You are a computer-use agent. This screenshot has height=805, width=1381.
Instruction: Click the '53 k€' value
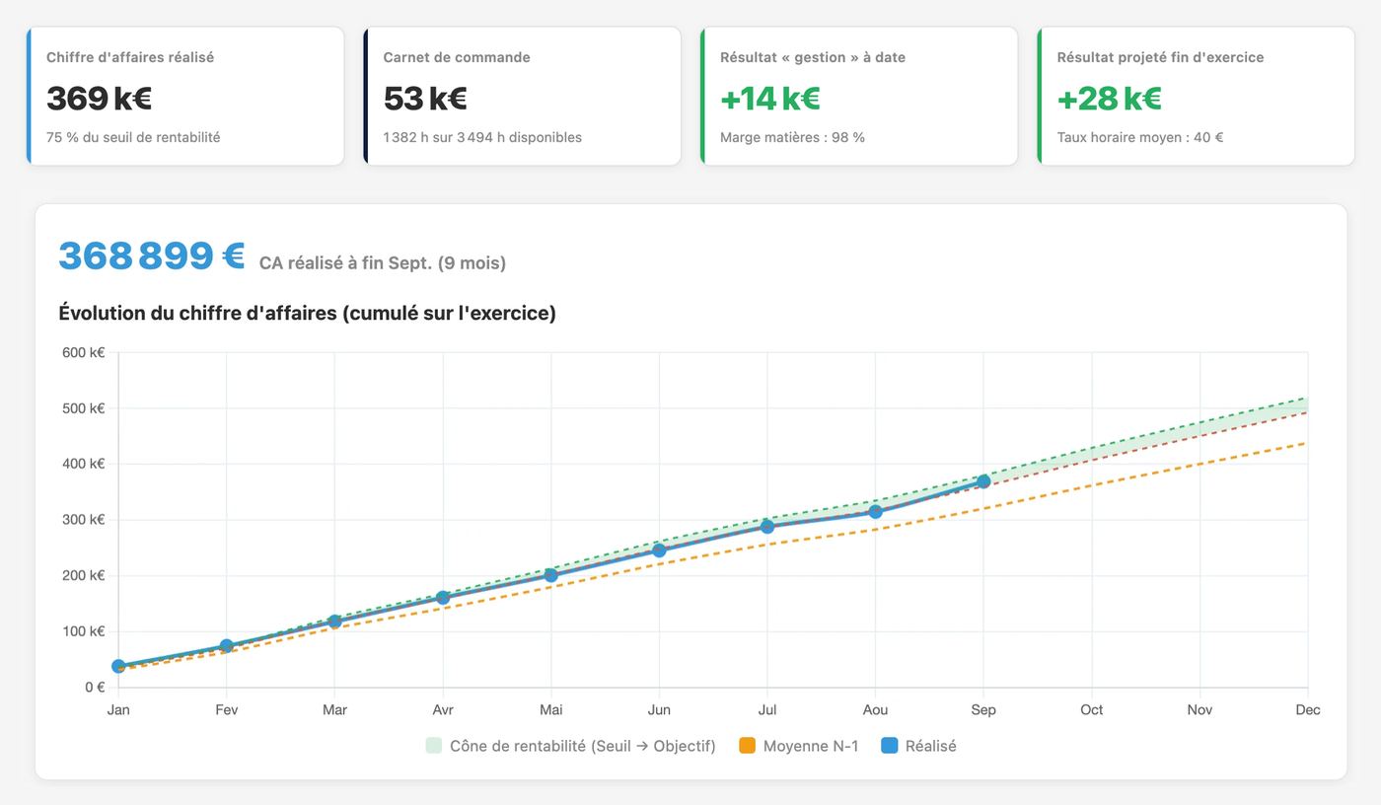tap(425, 99)
